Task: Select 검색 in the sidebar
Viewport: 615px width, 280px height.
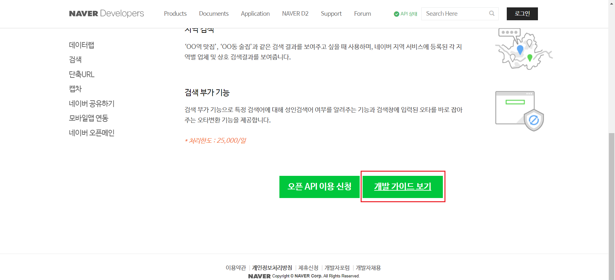Action: click(75, 59)
